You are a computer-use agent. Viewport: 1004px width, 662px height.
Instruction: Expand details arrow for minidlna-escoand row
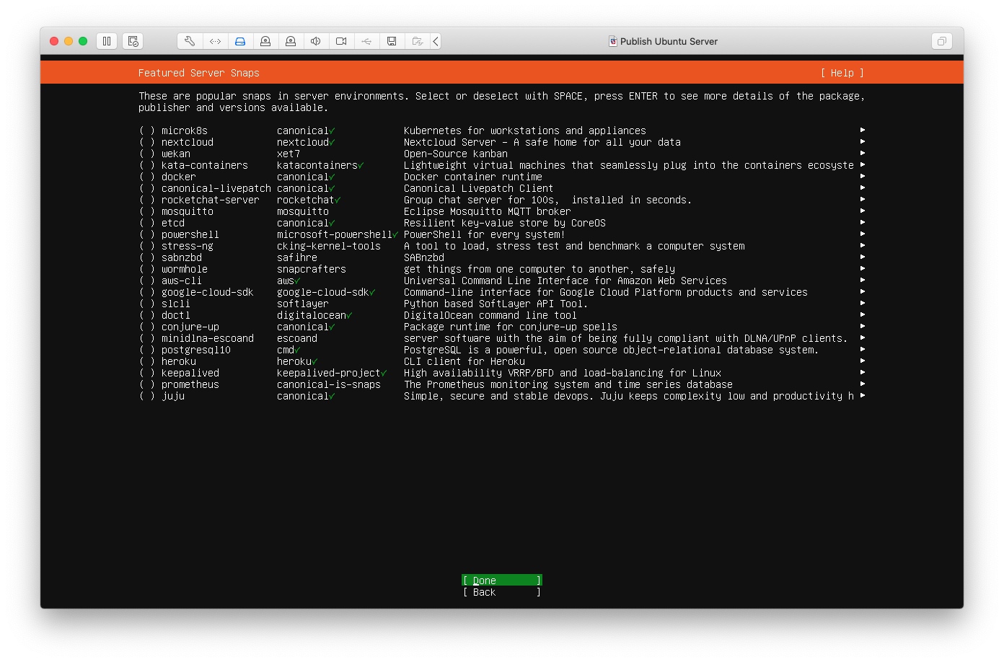(863, 337)
